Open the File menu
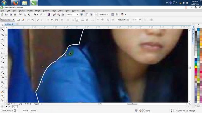 click(3, 11)
